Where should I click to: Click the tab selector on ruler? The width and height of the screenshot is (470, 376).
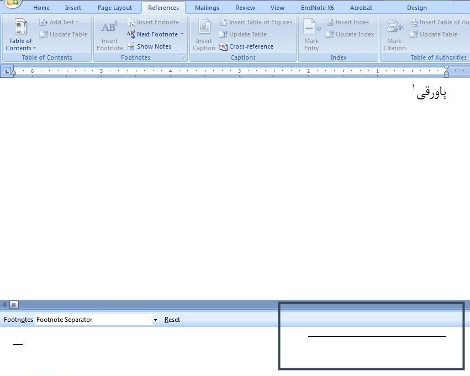tap(7, 71)
